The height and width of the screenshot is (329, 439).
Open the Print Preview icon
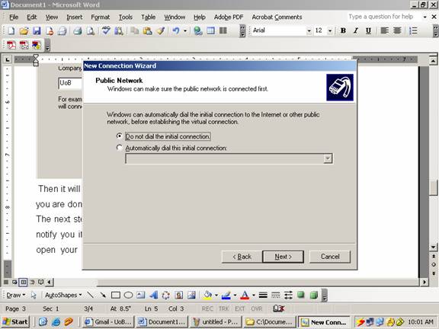click(90, 30)
